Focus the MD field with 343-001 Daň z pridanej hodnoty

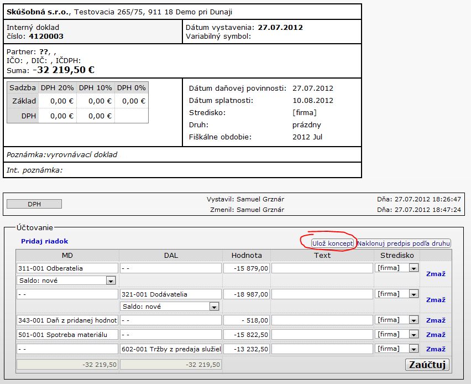pos(67,320)
